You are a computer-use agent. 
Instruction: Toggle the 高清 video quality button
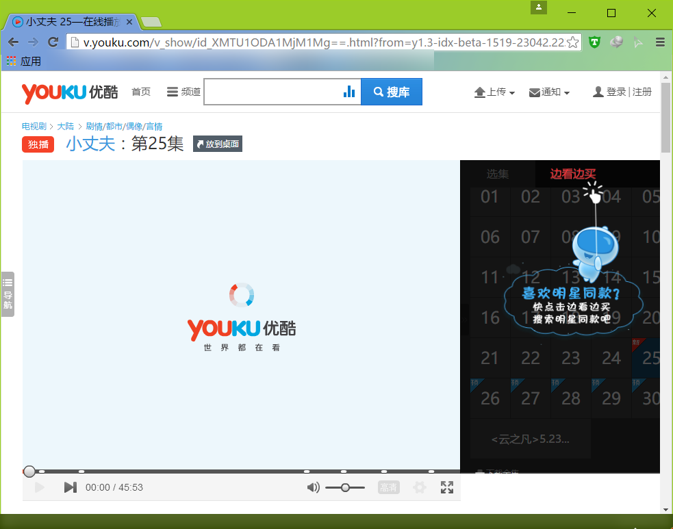[x=388, y=487]
